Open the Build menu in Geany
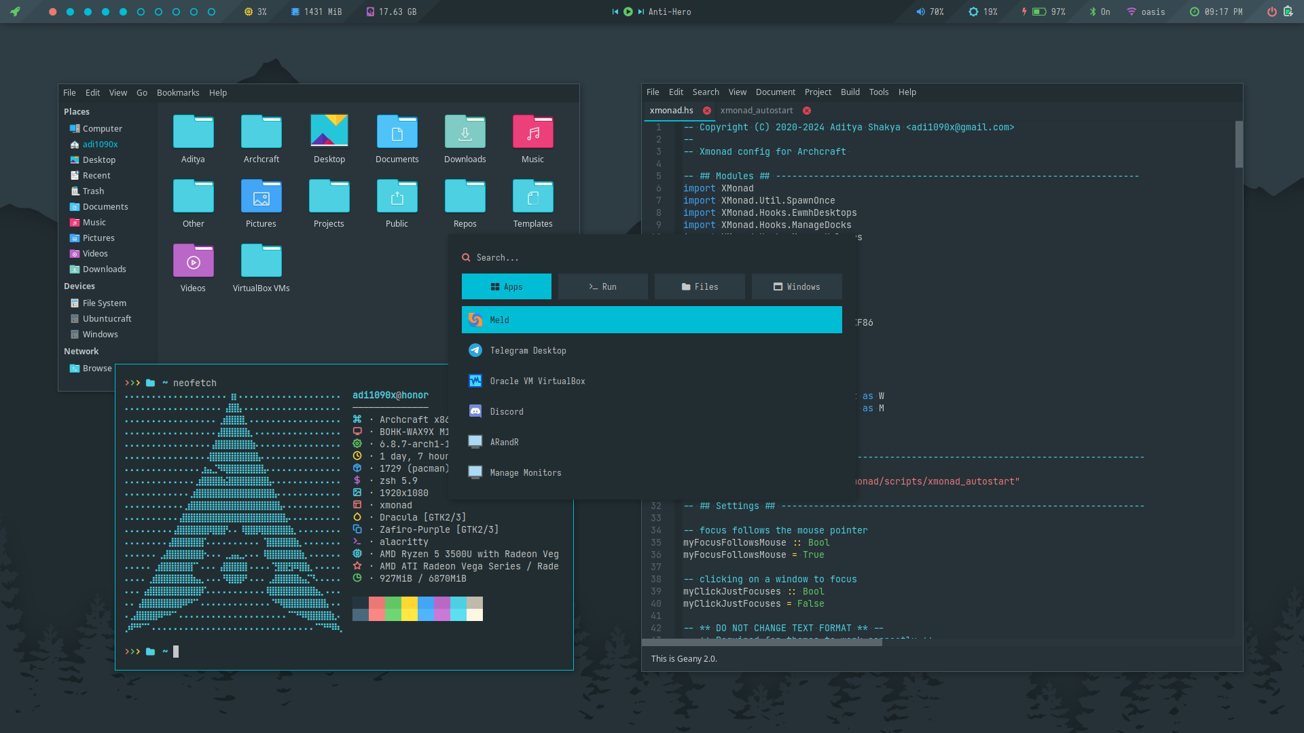This screenshot has height=733, width=1304. click(850, 92)
